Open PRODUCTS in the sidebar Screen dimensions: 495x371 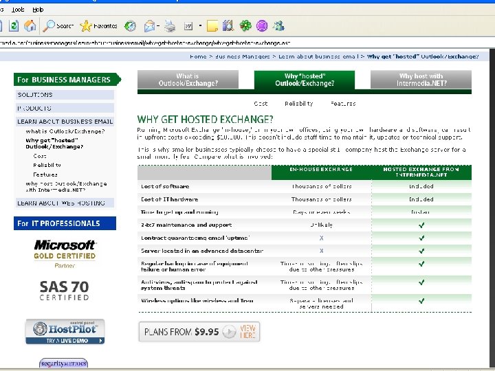click(65, 109)
